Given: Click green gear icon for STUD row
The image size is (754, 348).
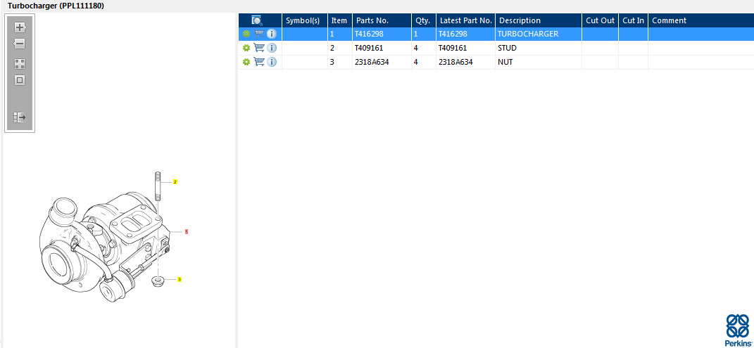Looking at the screenshot, I should (246, 48).
